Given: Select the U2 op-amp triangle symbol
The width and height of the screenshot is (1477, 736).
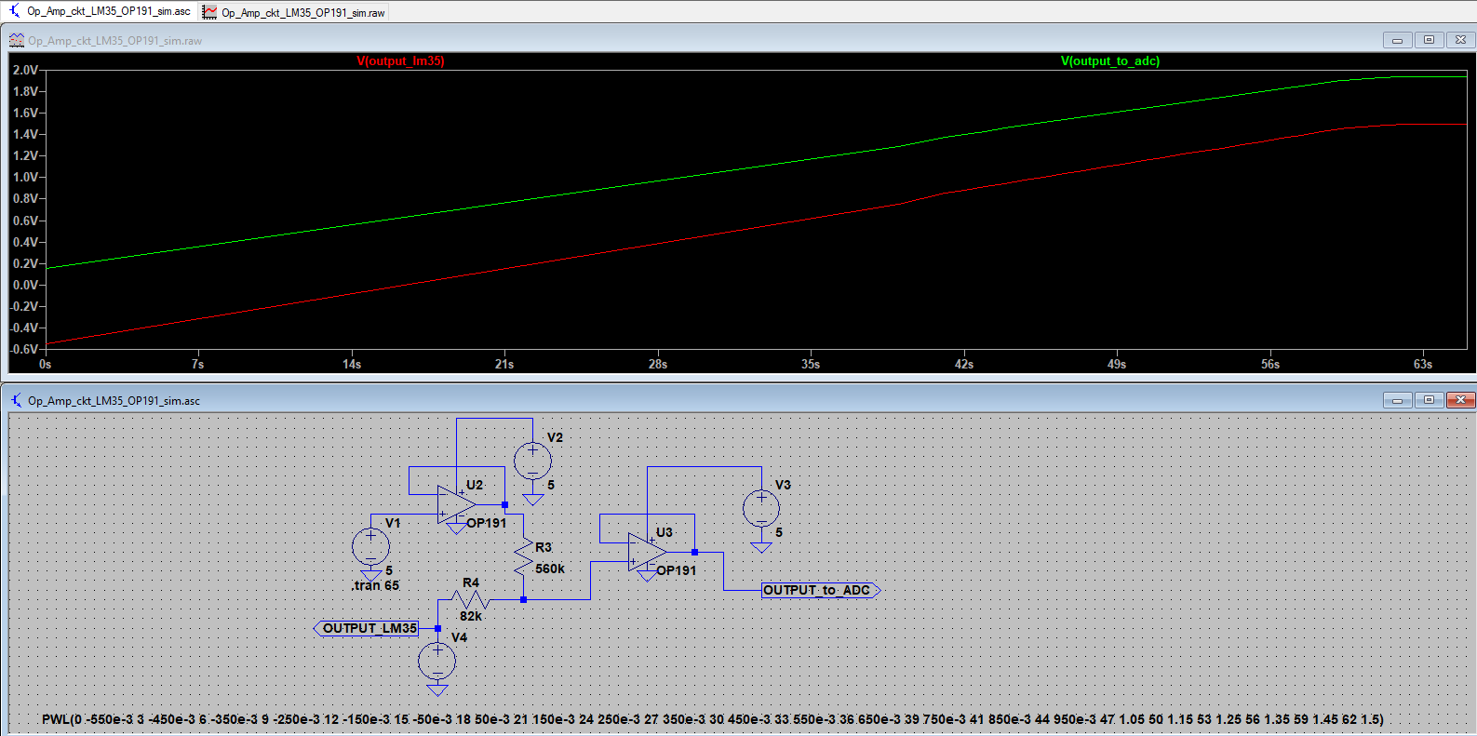Looking at the screenshot, I should 456,504.
